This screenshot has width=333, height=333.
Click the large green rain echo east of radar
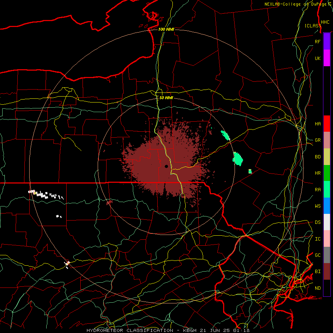pos(238,159)
